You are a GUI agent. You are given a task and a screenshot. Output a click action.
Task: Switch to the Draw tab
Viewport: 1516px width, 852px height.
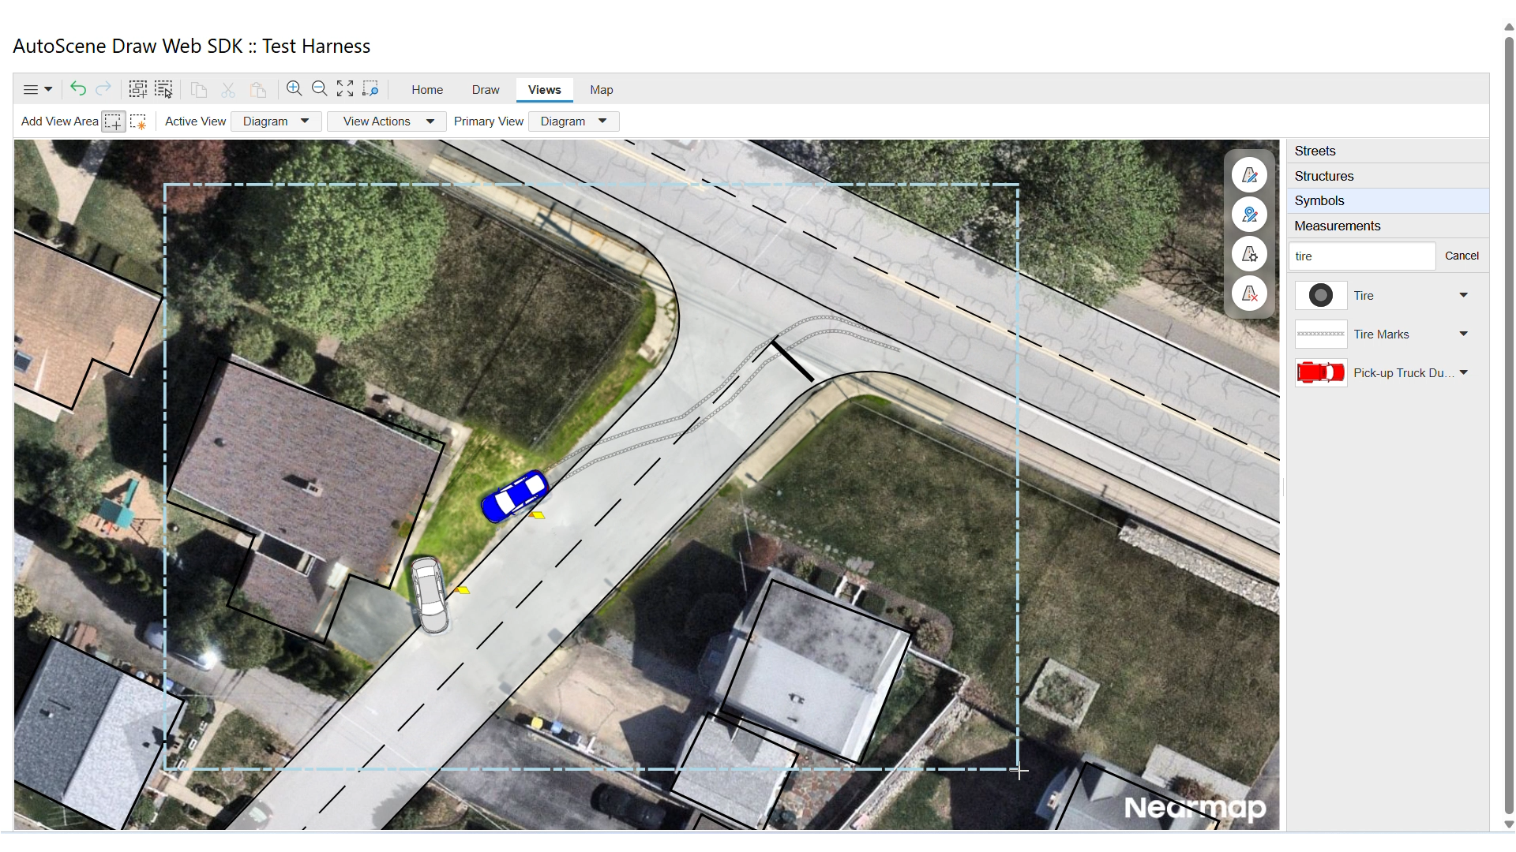coord(486,90)
